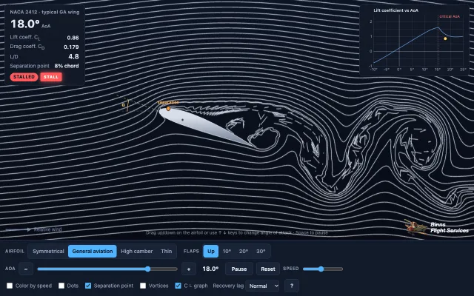Click the STALLED status badge

[x=24, y=77]
